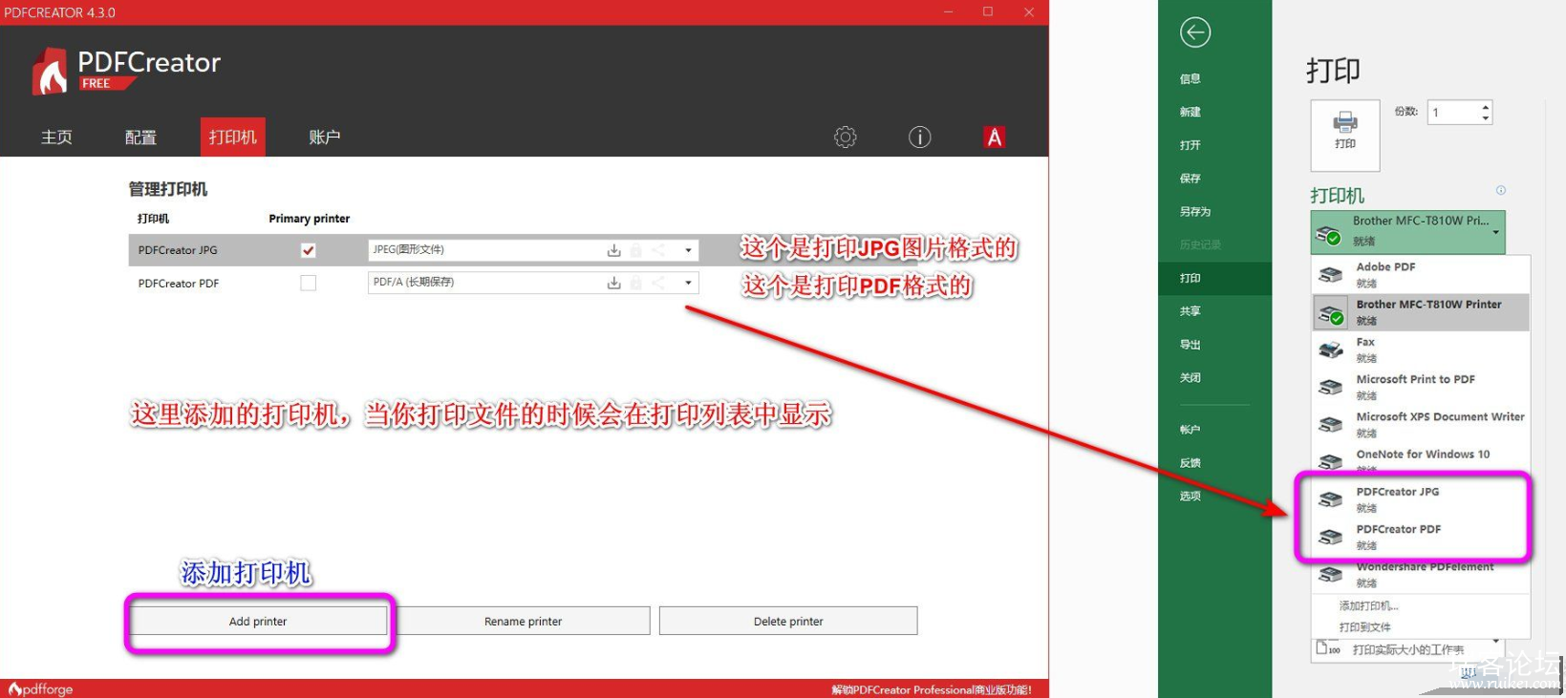This screenshot has height=698, width=1566.
Task: Click printer info icon beside 打印机 heading
Action: [x=1501, y=190]
